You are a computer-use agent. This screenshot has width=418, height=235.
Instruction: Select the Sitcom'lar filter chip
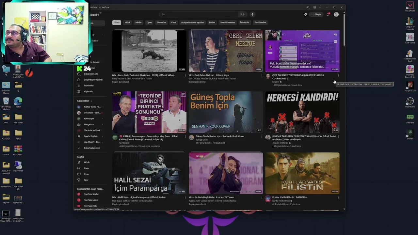pyautogui.click(x=161, y=23)
